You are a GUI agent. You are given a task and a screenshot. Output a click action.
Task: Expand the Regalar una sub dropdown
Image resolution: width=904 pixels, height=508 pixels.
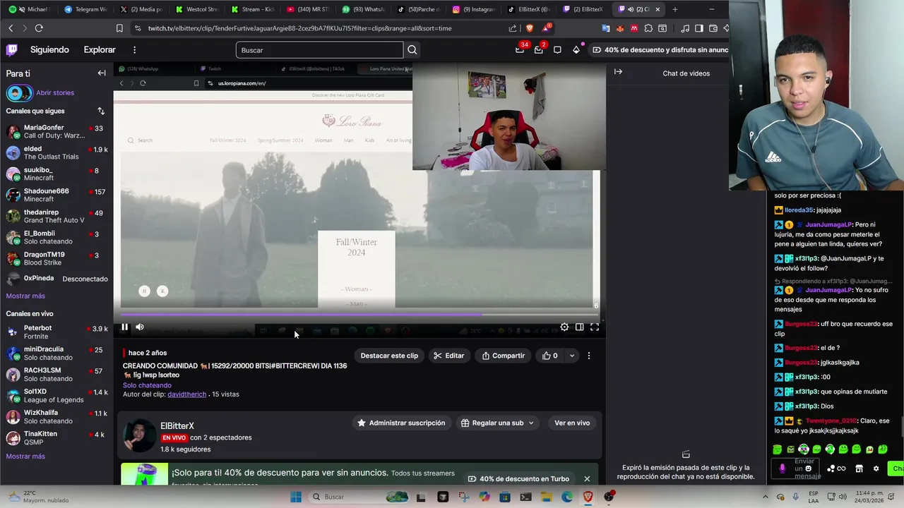(497, 423)
